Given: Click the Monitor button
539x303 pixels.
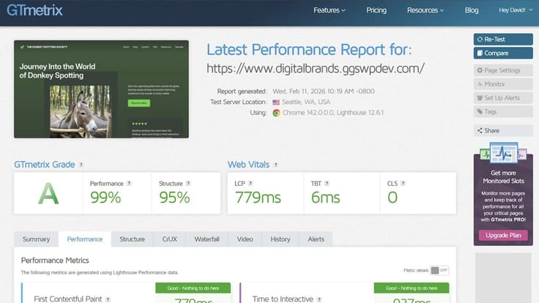Looking at the screenshot, I should 503,84.
